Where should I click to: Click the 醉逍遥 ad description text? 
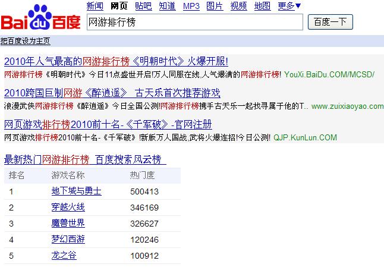pyautogui.click(x=156, y=106)
